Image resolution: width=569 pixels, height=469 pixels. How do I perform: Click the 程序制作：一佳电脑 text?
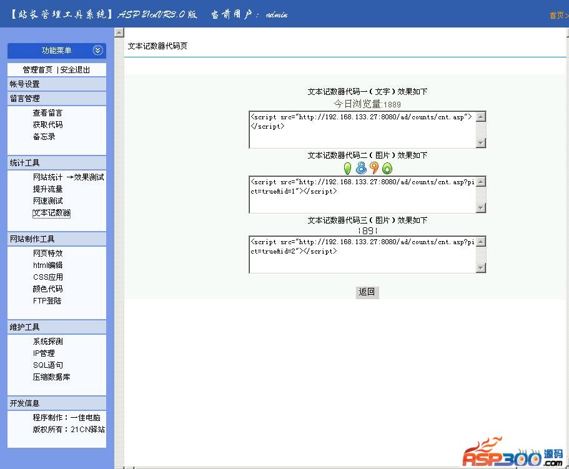point(66,418)
